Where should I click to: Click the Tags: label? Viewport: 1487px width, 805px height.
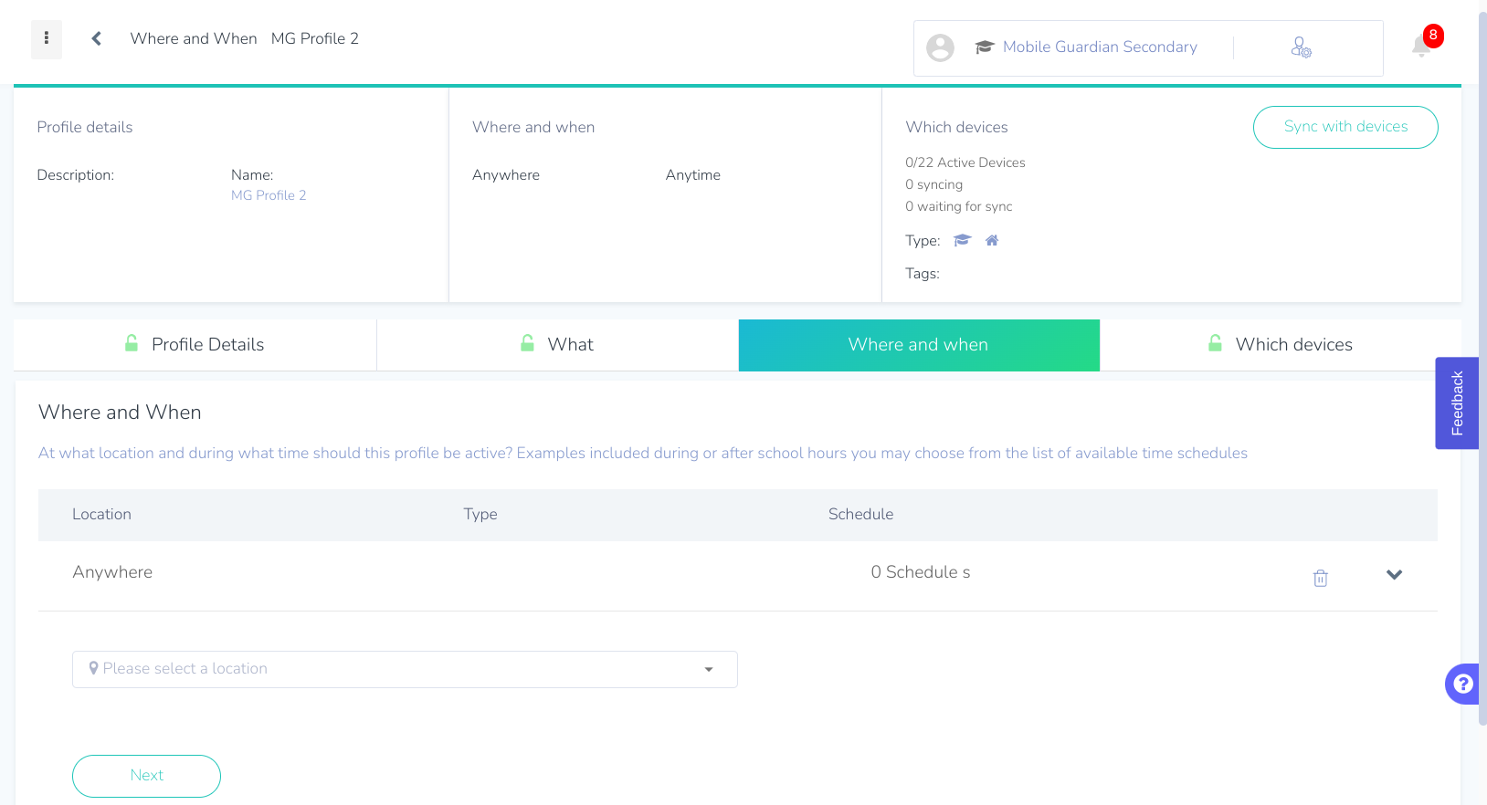point(923,274)
